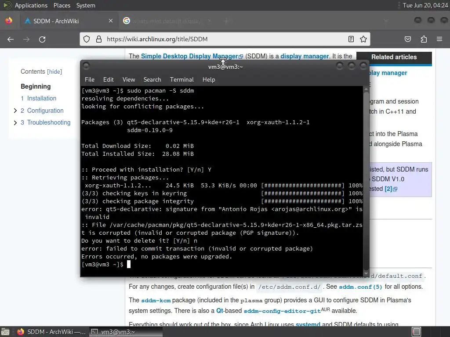Click the show desktop icon in bottom panel
This screenshot has width=450, height=337.
point(5,332)
